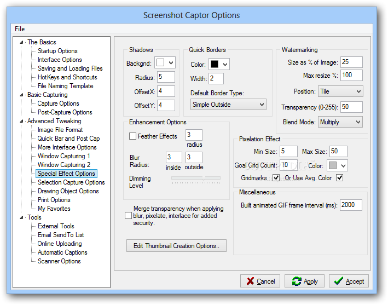Open More Interface Options

[67, 147]
